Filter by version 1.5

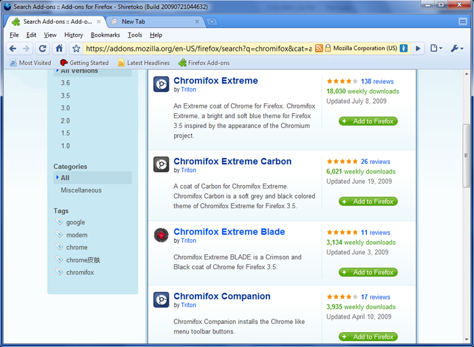(x=65, y=133)
